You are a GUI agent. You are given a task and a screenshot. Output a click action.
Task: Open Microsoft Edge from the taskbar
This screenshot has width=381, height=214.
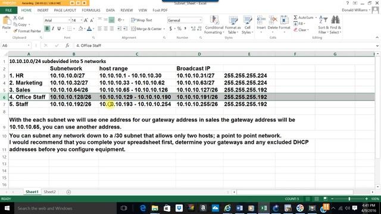pyautogui.click(x=143, y=208)
